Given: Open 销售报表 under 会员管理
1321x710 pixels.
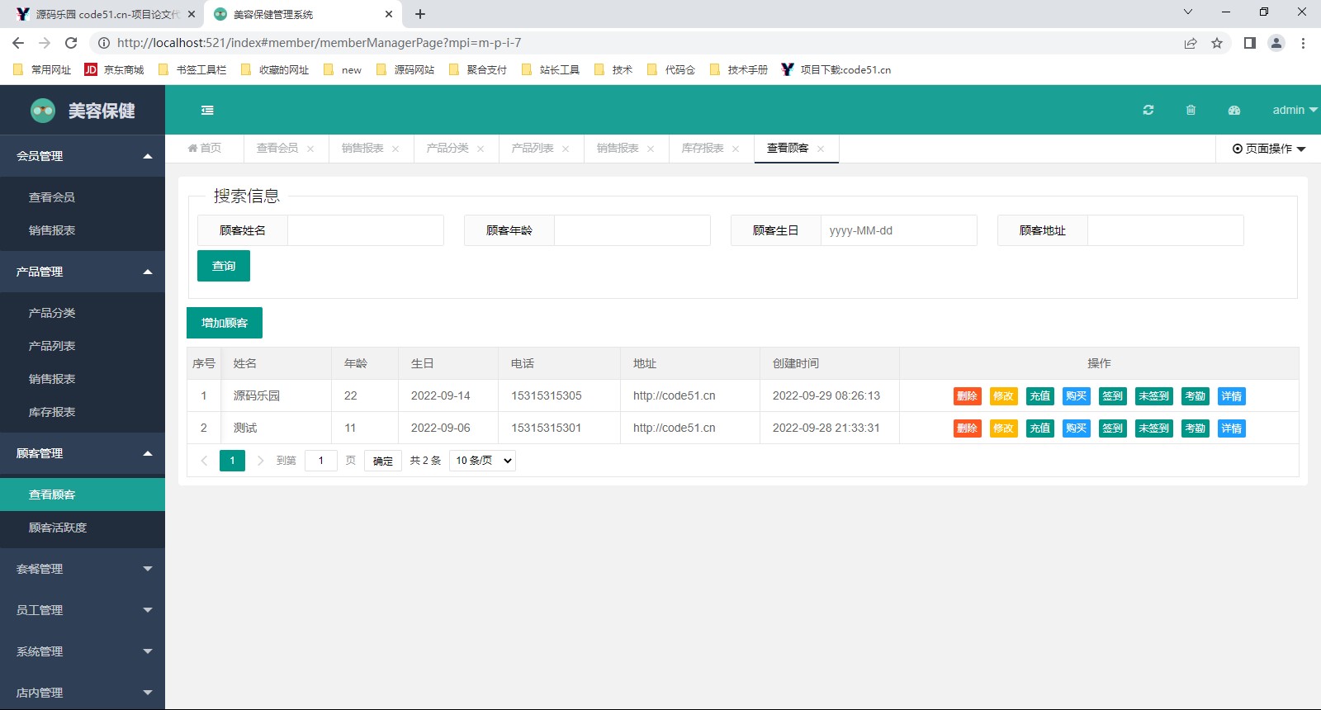Looking at the screenshot, I should click(x=83, y=230).
